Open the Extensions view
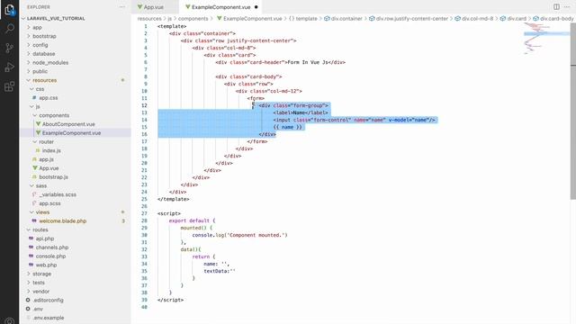Viewport: 576px width, 324px height. pyautogui.click(x=10, y=86)
